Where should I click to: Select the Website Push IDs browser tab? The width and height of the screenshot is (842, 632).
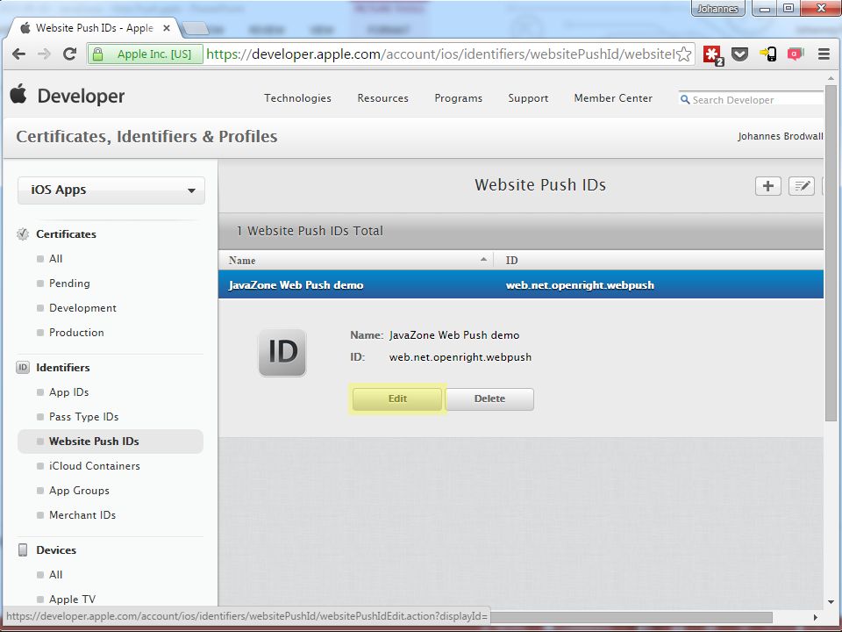94,28
